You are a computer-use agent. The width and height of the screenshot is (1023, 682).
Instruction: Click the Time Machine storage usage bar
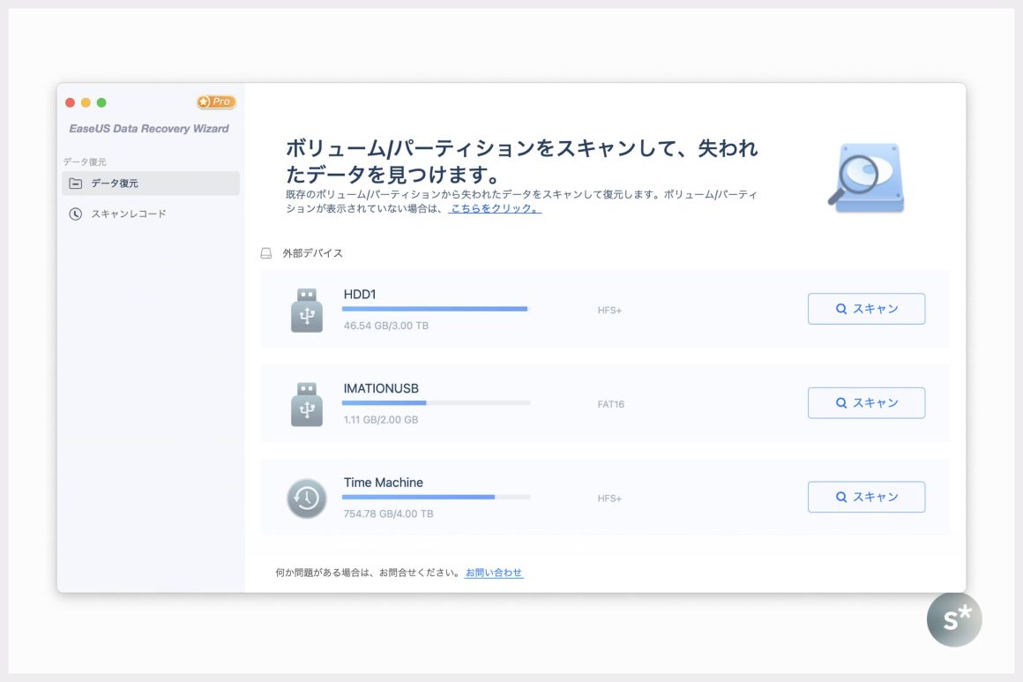[x=436, y=497]
